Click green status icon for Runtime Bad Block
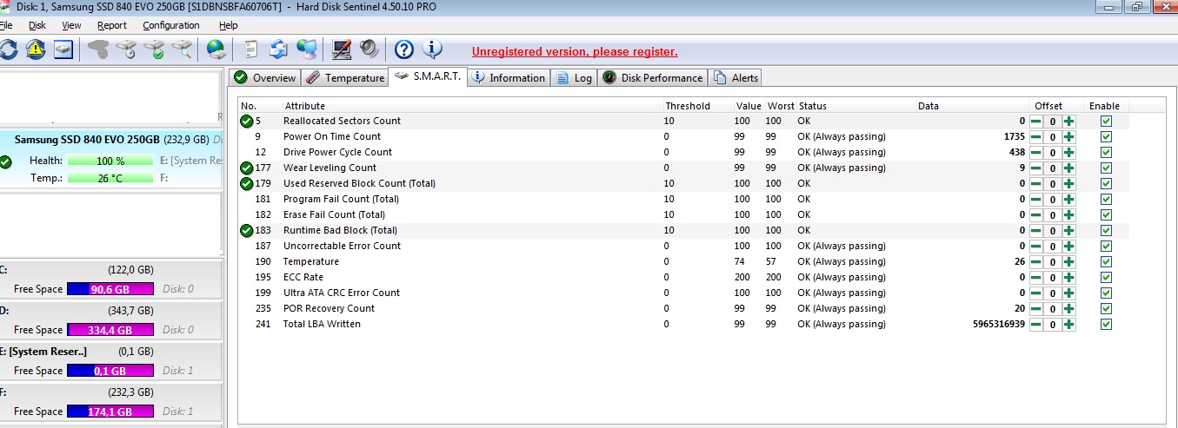Viewport: 1178px width, 428px height. (x=247, y=230)
